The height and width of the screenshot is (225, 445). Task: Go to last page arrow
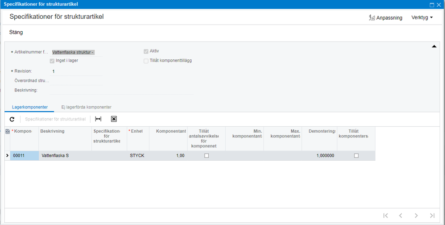(x=432, y=216)
